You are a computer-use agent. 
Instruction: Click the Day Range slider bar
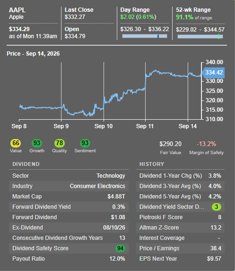145,36
